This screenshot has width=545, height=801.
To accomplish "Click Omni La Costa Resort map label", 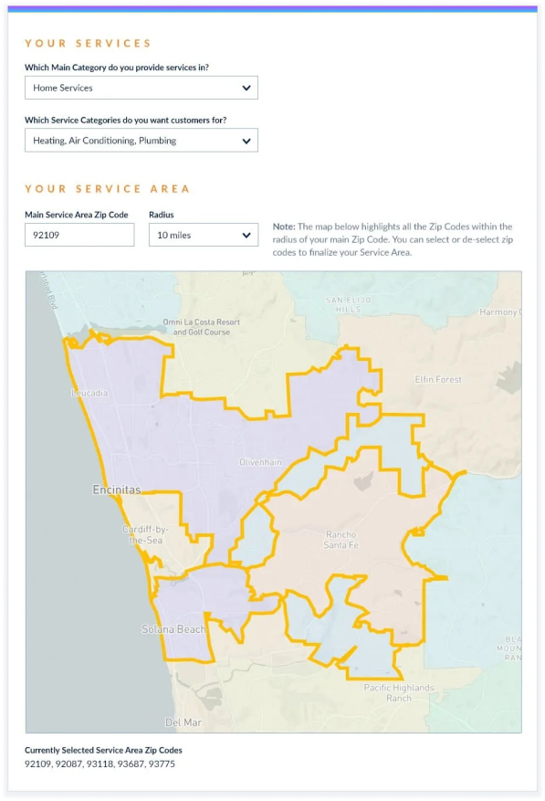I will coord(201,327).
